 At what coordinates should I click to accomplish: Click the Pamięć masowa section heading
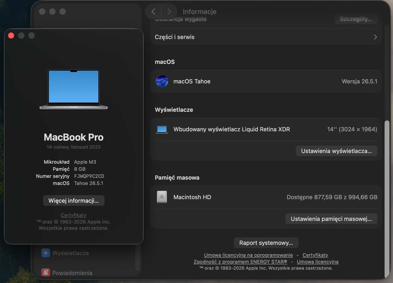(177, 177)
